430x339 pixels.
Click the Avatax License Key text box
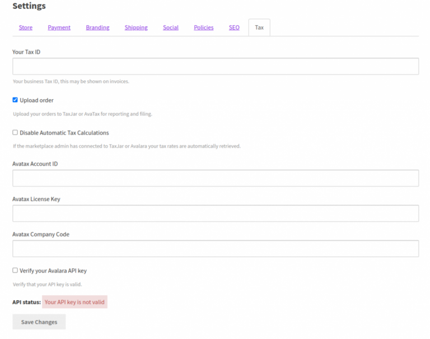(x=216, y=213)
